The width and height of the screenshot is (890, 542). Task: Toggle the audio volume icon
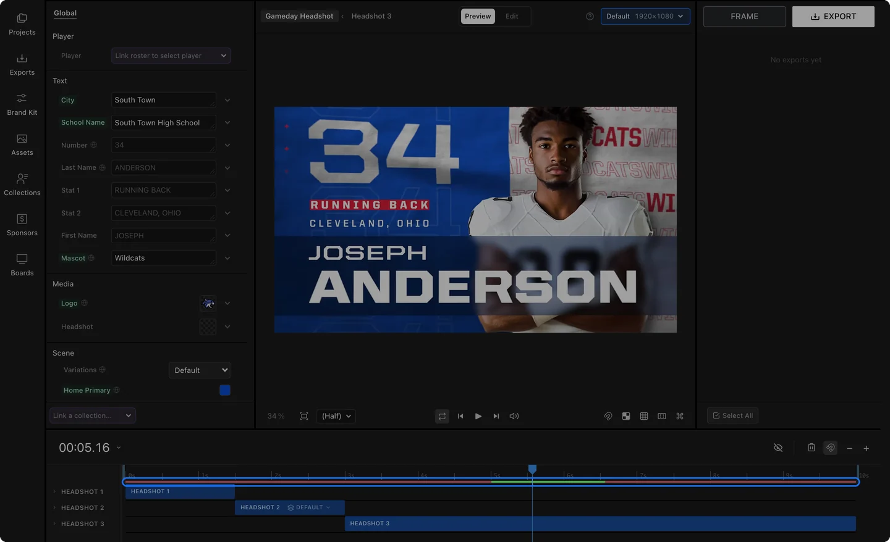[x=514, y=416]
